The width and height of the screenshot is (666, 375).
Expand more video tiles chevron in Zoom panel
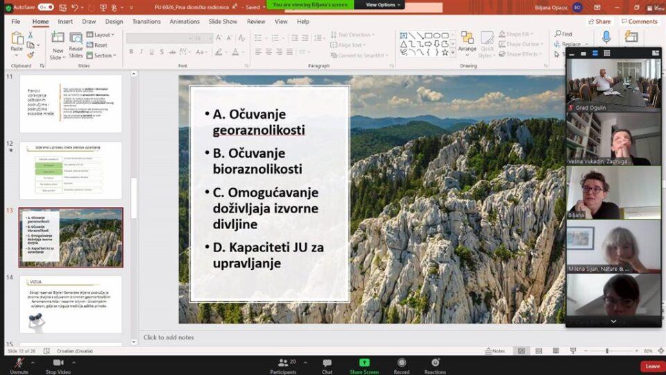tap(613, 322)
